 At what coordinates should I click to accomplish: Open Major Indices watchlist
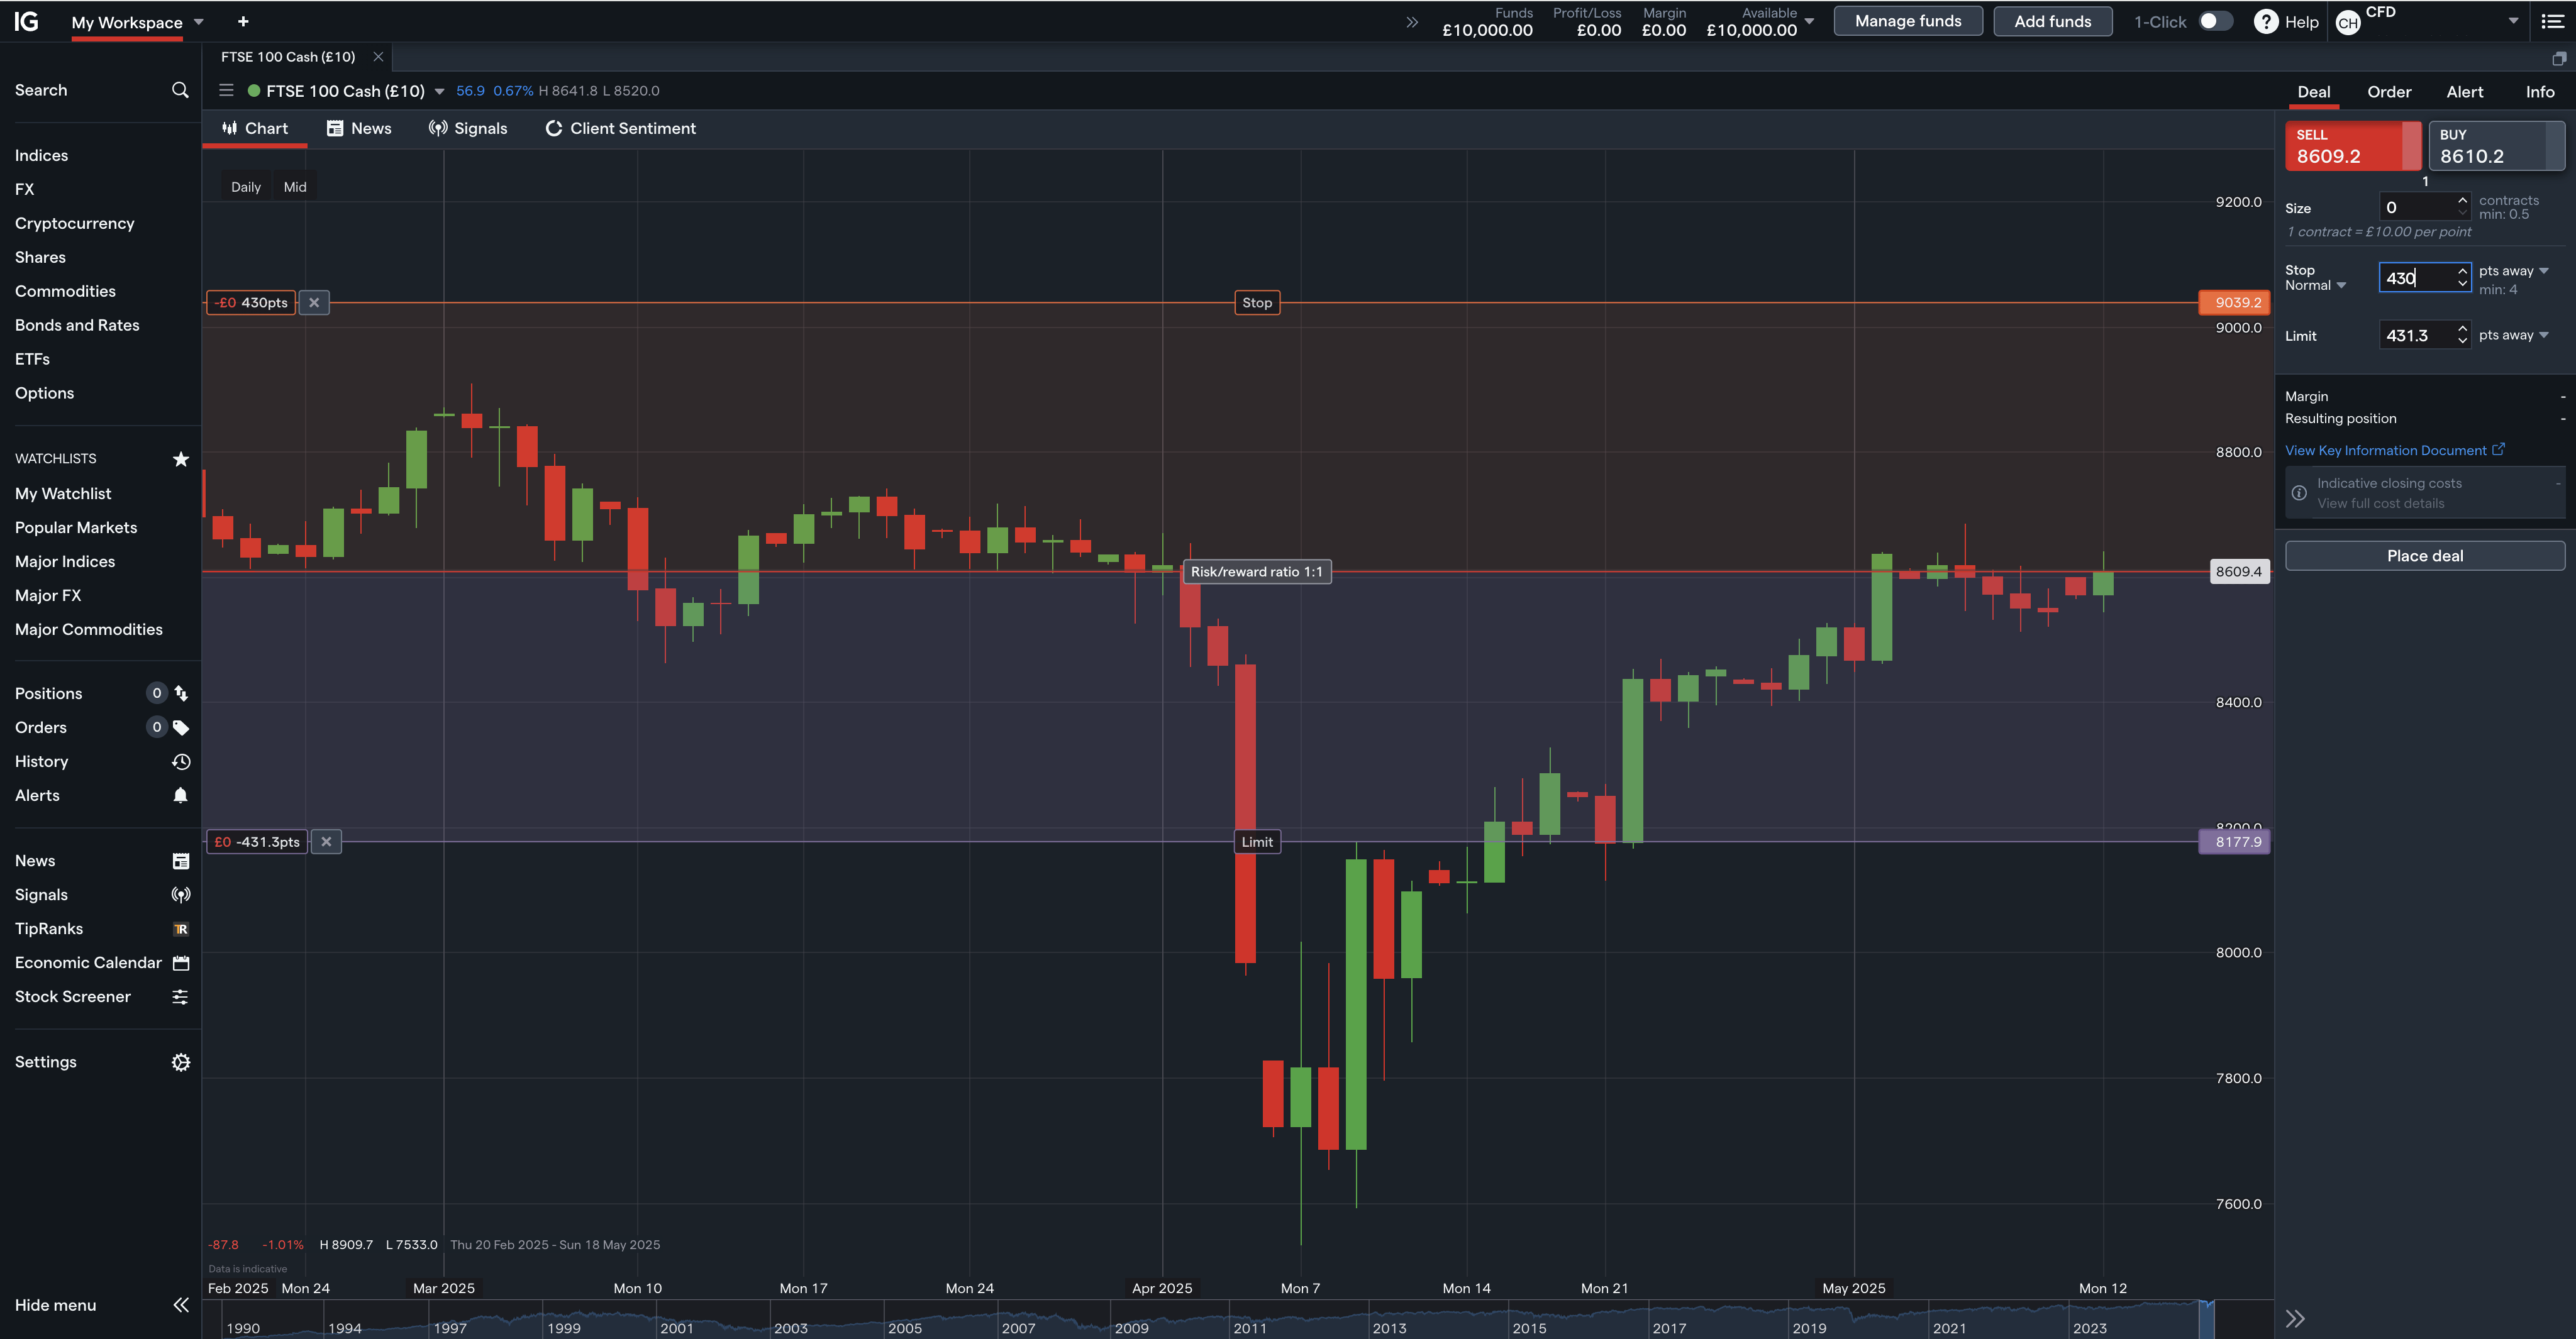coord(65,561)
